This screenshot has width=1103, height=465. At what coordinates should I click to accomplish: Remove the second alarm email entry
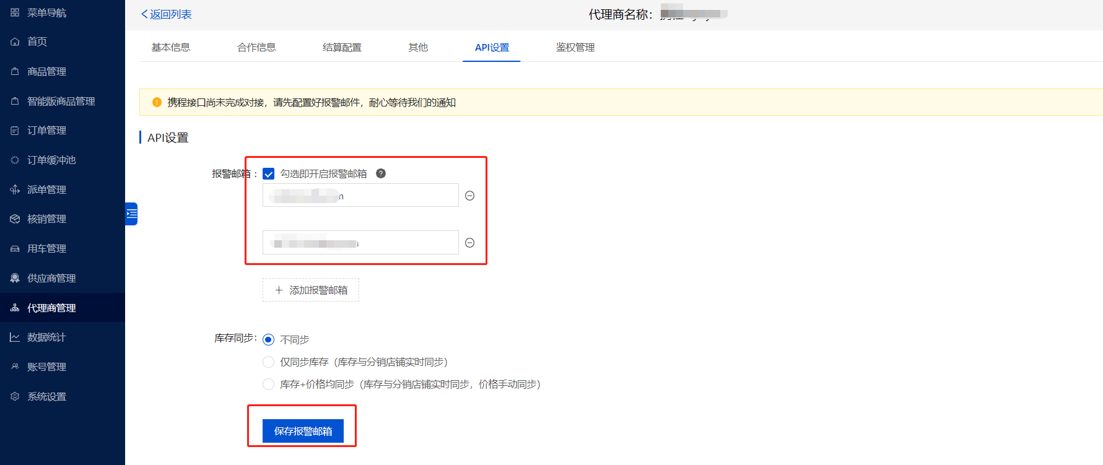[x=469, y=243]
